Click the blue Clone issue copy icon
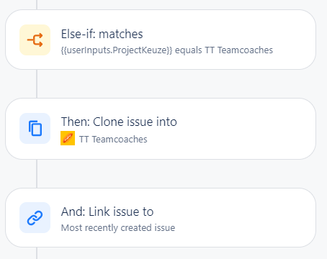Viewport: 327px width, 259px height. click(35, 129)
